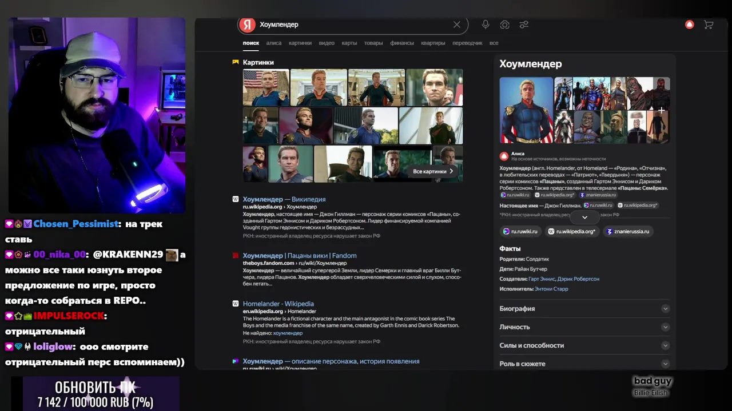Screen dimensions: 732x411
Task: Open the товары tab
Action: click(373, 43)
